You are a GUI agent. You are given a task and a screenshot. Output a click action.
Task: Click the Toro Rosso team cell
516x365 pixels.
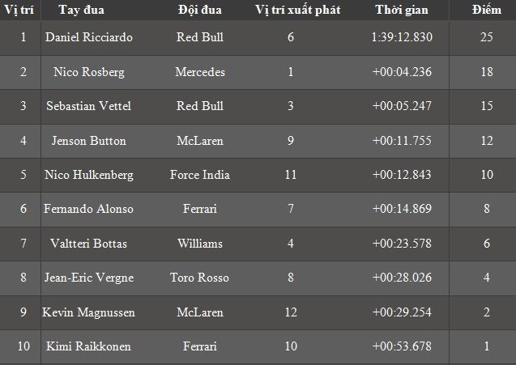(200, 278)
